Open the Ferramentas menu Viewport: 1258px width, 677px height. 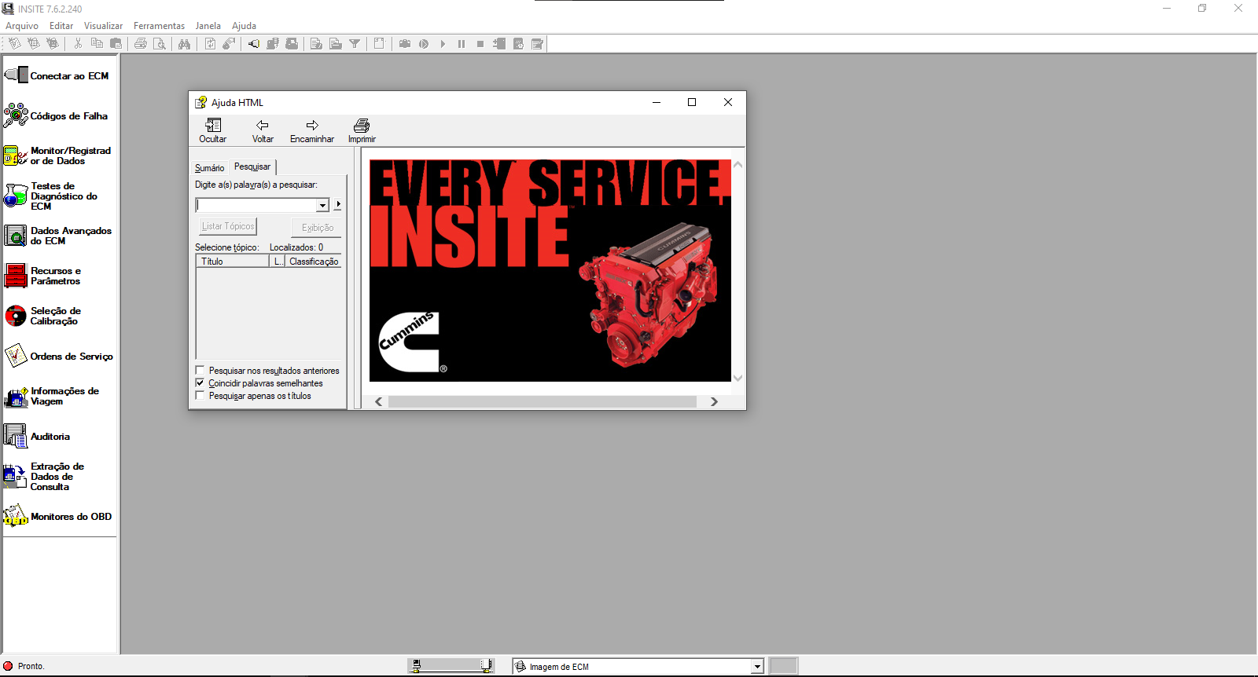pos(159,26)
